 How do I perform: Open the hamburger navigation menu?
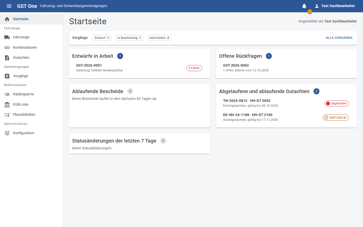[9, 6]
